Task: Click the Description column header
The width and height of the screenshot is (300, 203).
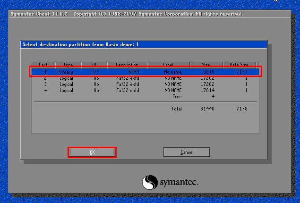Action: click(x=127, y=65)
